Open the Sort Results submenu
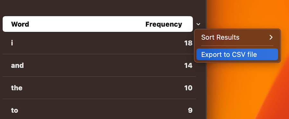 click(237, 38)
